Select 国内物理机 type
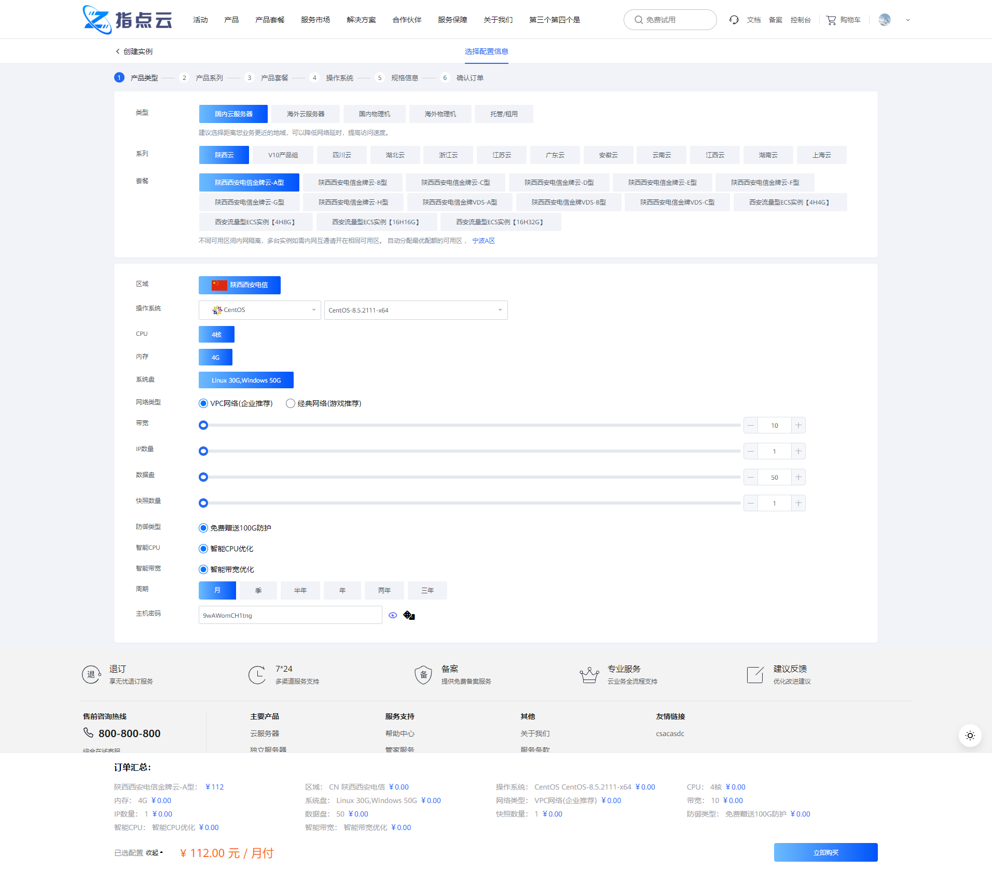The height and width of the screenshot is (870, 992). pos(375,114)
